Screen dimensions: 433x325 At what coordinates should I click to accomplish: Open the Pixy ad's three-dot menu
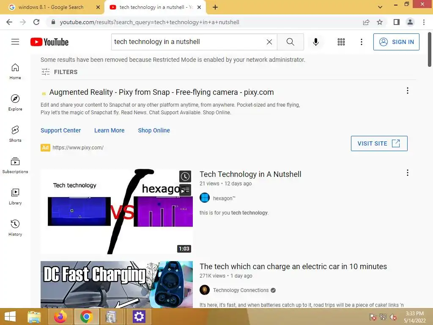407,91
